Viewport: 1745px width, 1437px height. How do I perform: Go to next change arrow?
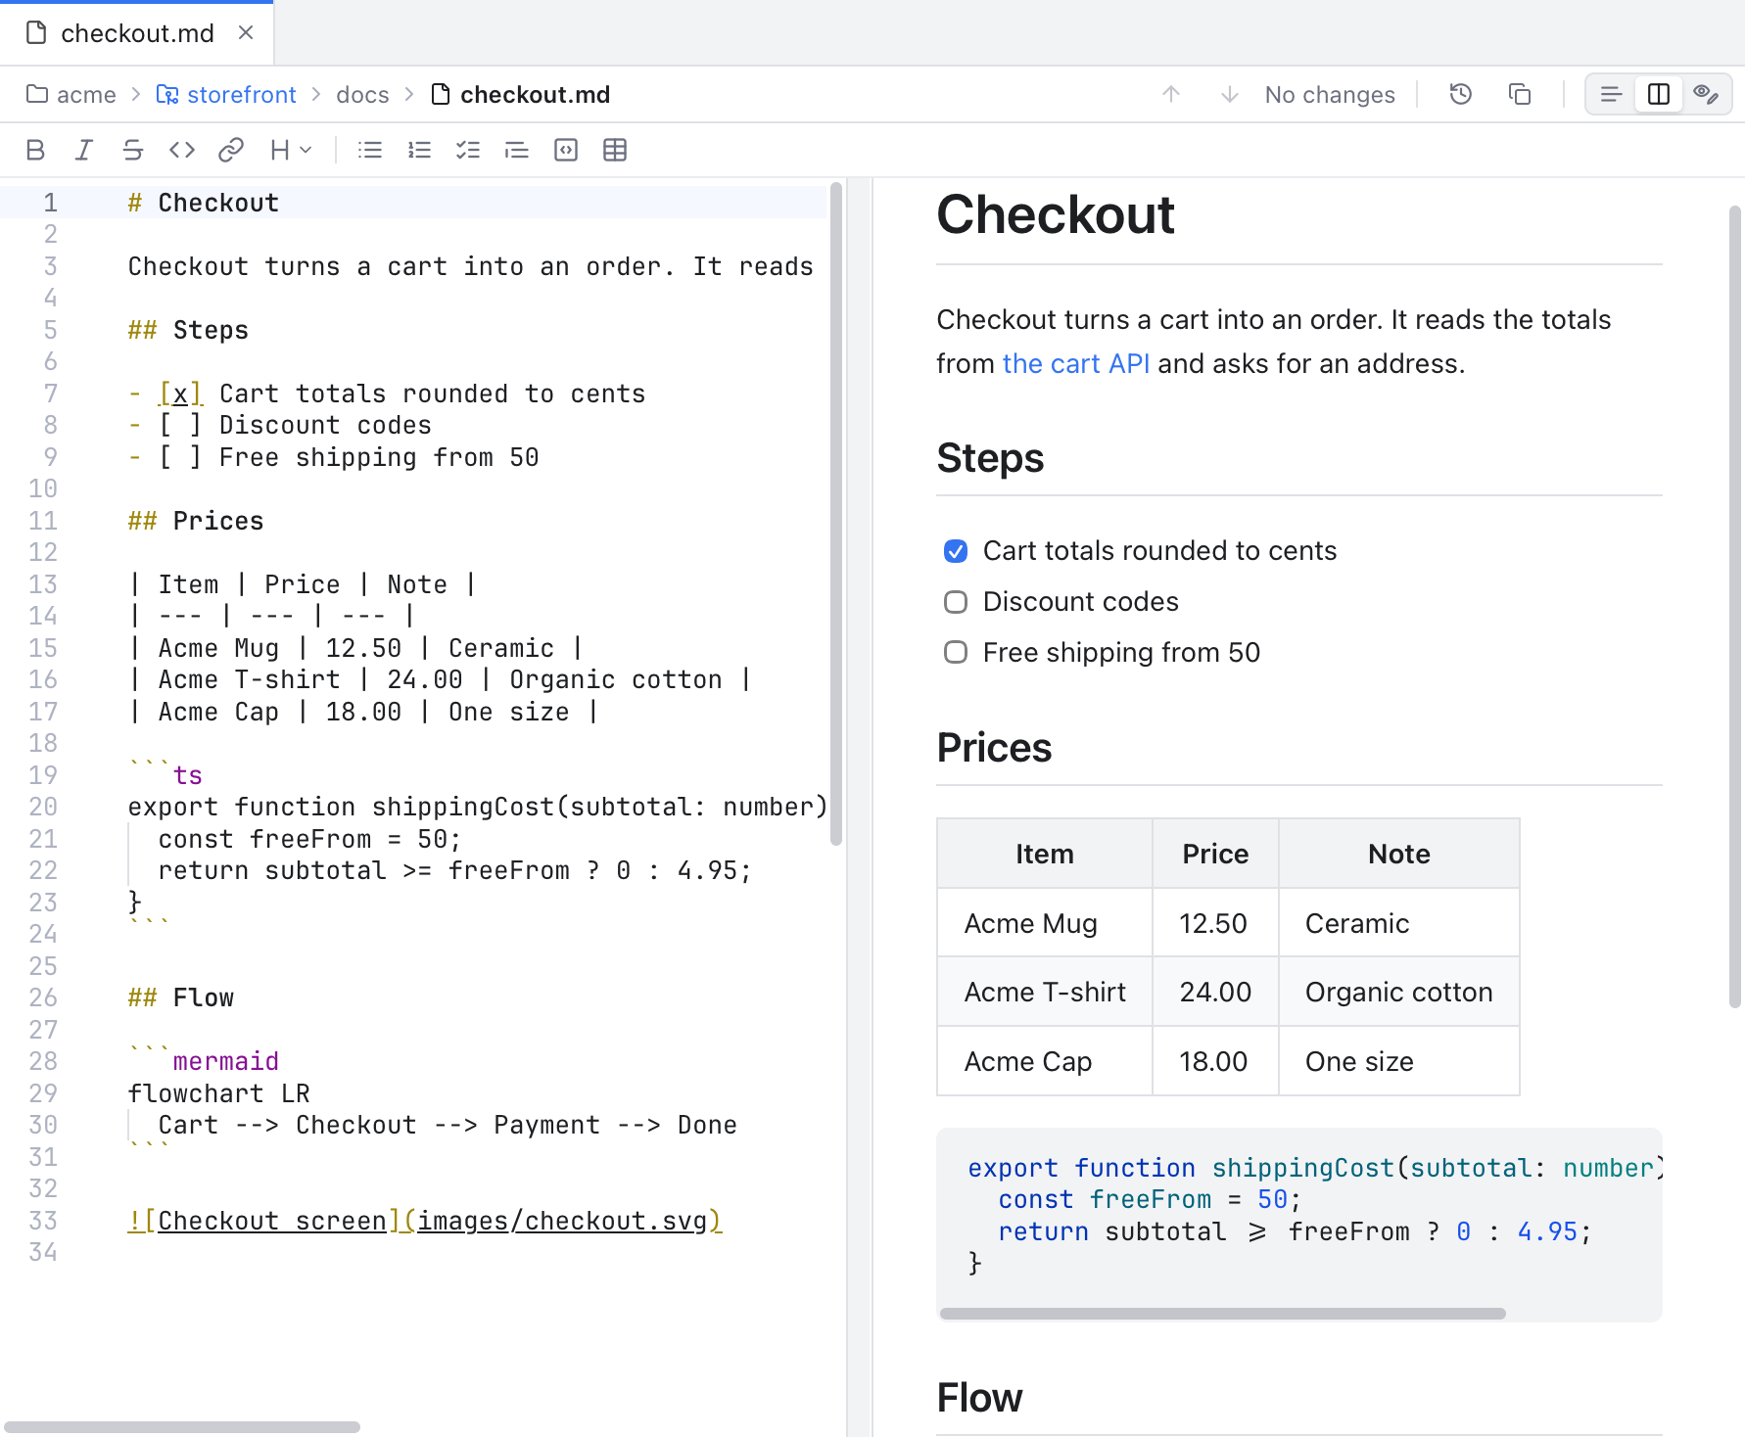coord(1230,94)
